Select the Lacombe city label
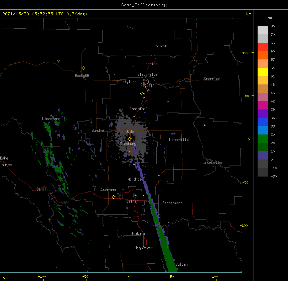The width and height of the screenshot is (288, 281). tap(150, 64)
